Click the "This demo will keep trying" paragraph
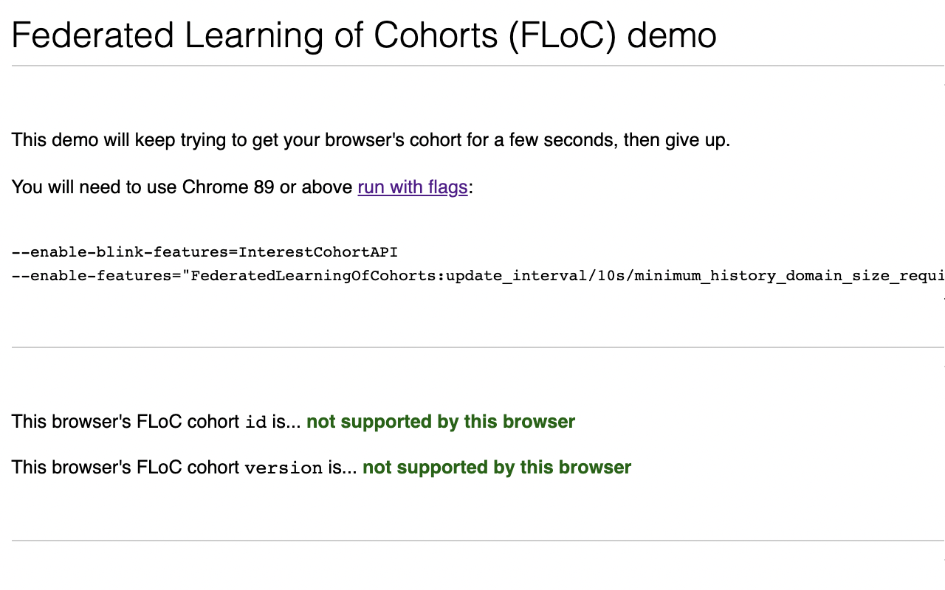The height and width of the screenshot is (590, 945). click(371, 139)
